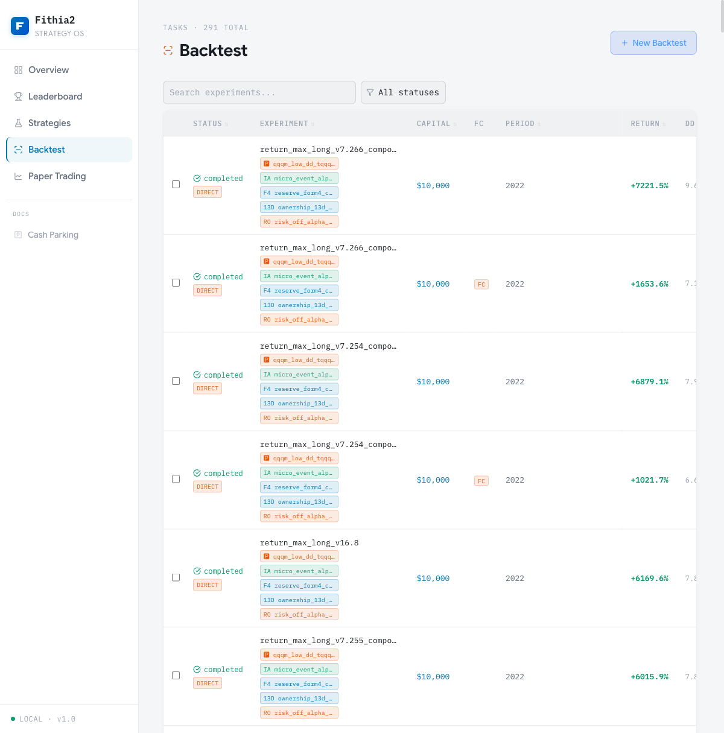Image resolution: width=724 pixels, height=733 pixels.
Task: Click F4 reserve_form4_c… tag in +1653.6% row
Action: [299, 291]
